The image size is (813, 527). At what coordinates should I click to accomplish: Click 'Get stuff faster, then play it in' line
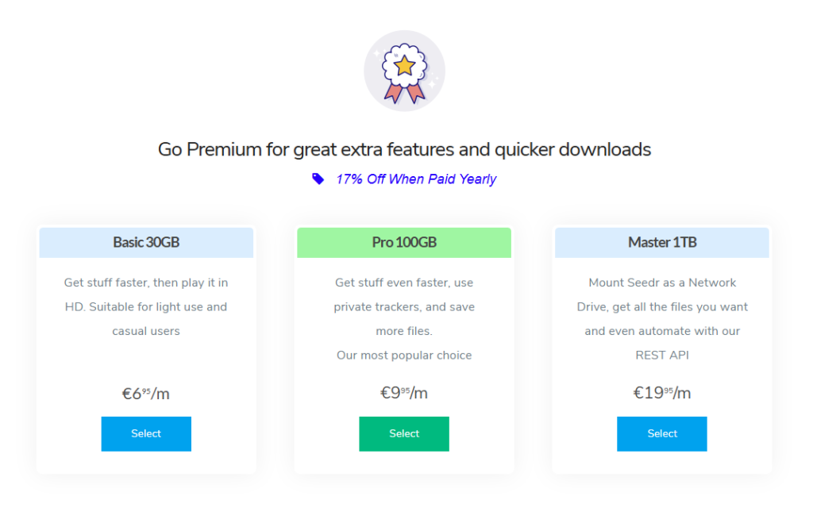click(146, 283)
